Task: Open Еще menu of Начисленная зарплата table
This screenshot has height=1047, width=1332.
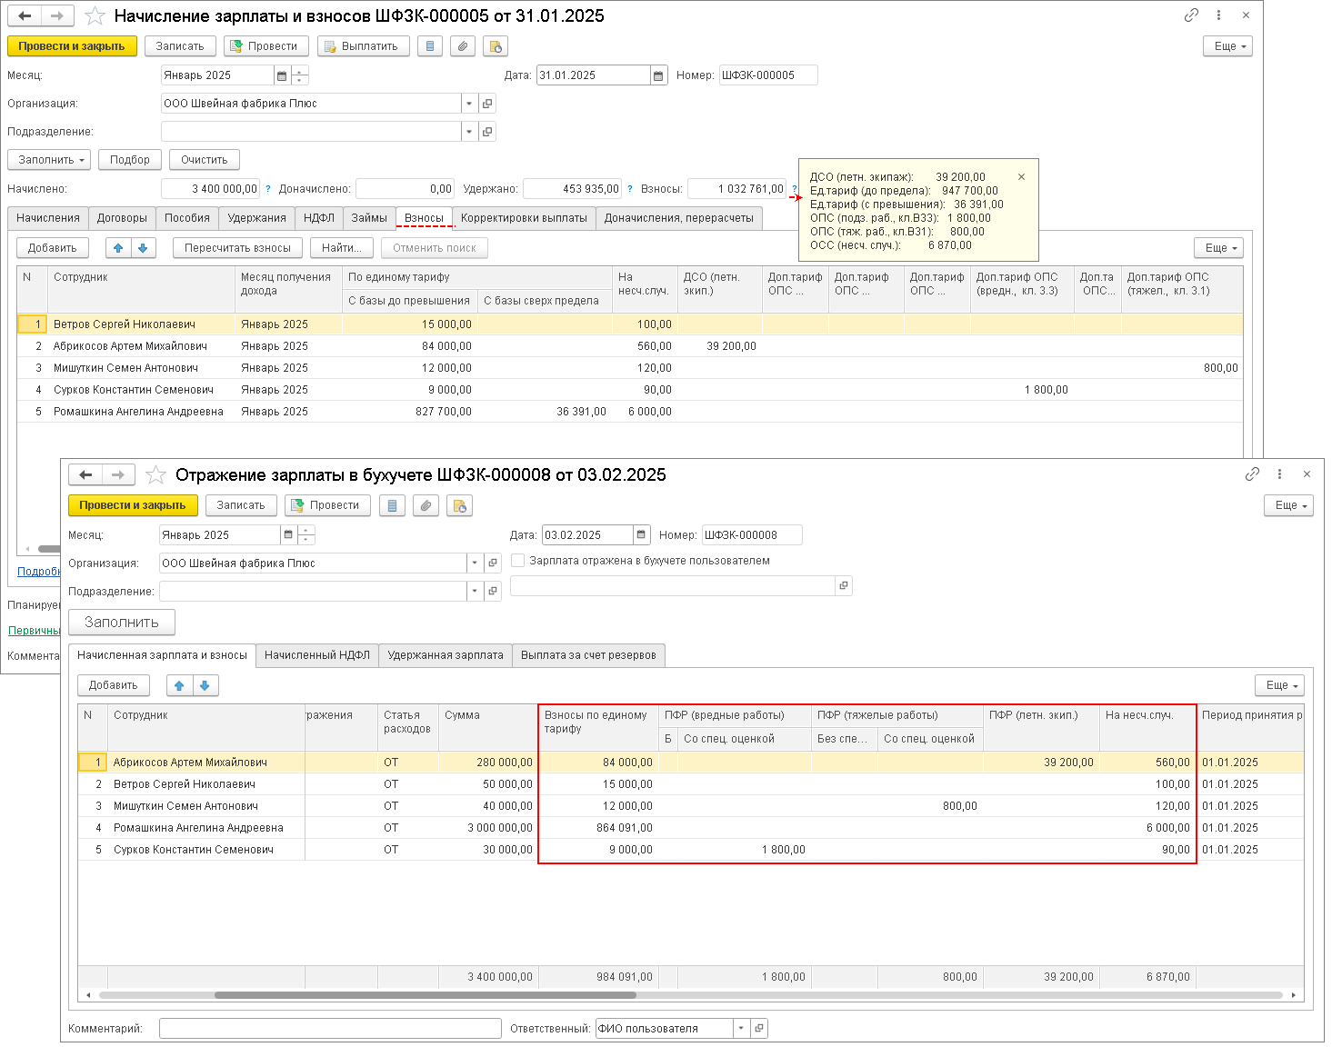Action: tap(1279, 685)
